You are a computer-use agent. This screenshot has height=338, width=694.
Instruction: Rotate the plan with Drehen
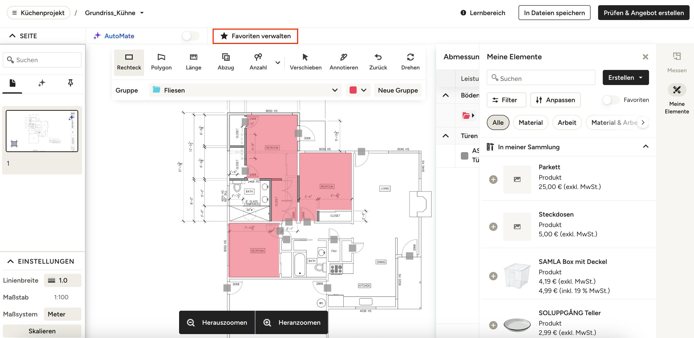pos(410,62)
